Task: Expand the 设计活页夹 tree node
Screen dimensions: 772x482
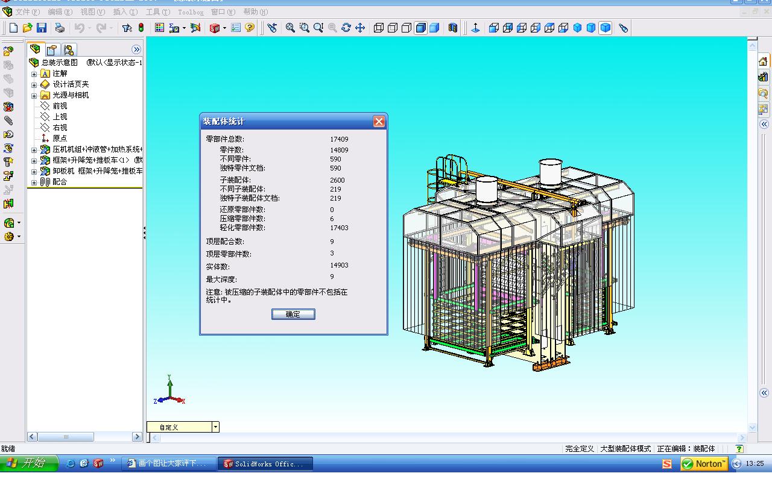Action: pos(34,85)
